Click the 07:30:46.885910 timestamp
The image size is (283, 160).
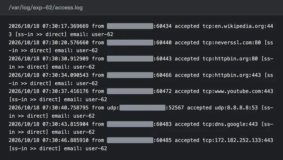pyautogui.click(x=66, y=140)
